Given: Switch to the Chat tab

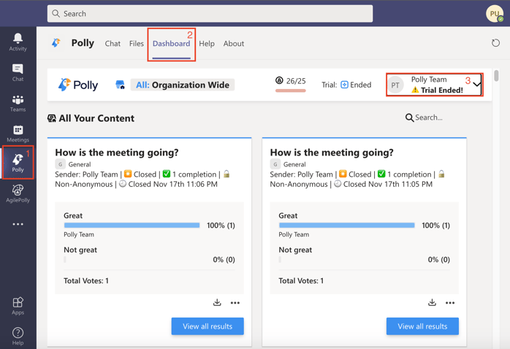Looking at the screenshot, I should click(x=113, y=44).
